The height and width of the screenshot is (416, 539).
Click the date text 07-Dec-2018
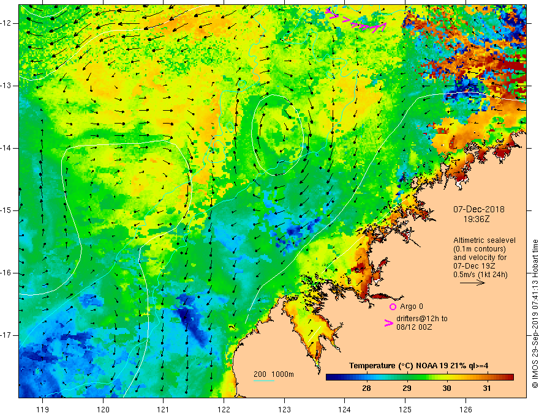pyautogui.click(x=479, y=209)
